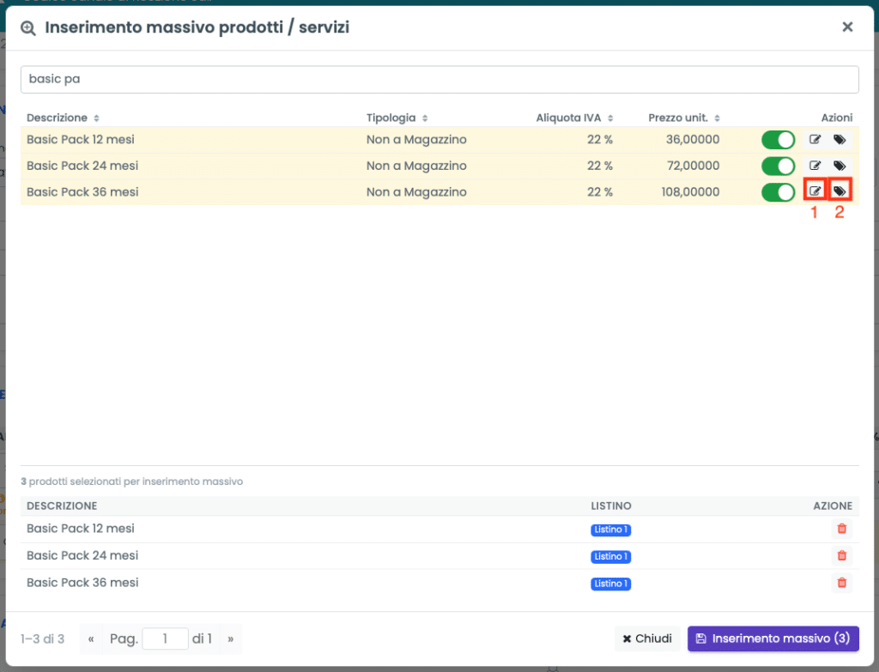Sort table by Aliquota IVA column
The image size is (879, 672).
pos(574,118)
